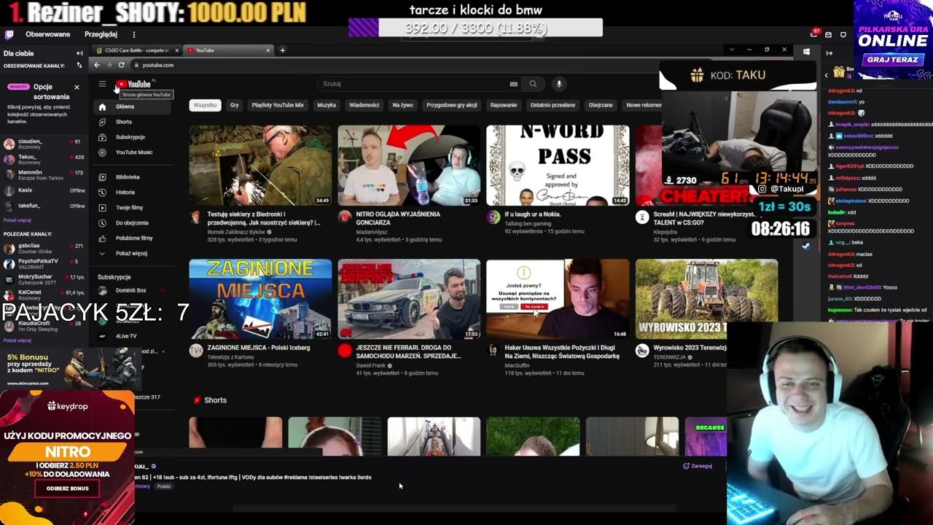The height and width of the screenshot is (525, 933).
Task: Go back in the browser
Action: coord(96,65)
